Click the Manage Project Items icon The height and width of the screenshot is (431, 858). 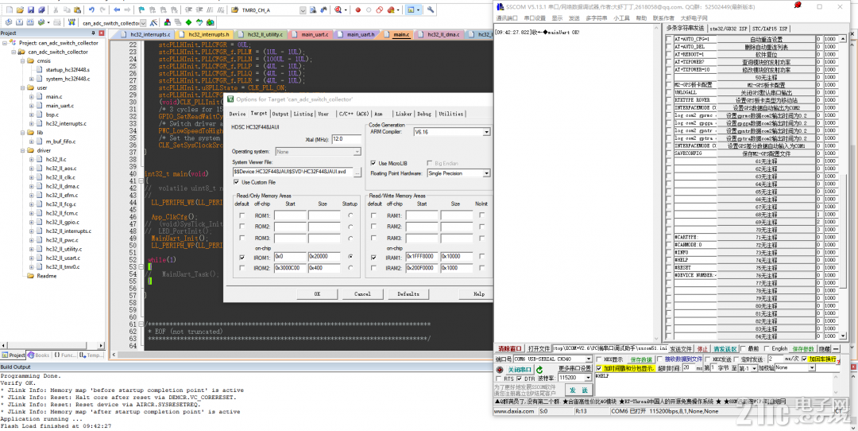point(167,23)
